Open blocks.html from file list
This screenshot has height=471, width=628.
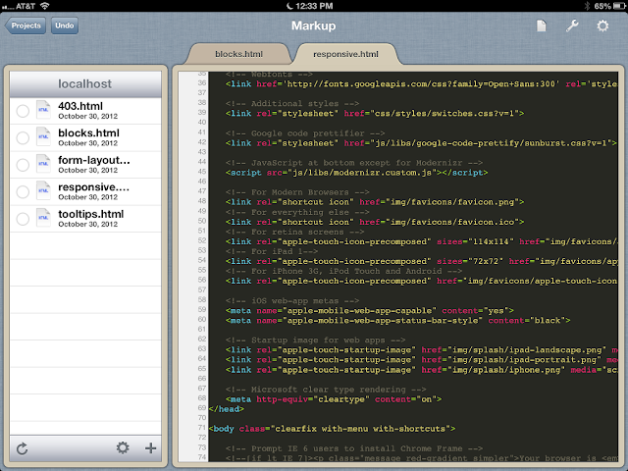point(85,137)
